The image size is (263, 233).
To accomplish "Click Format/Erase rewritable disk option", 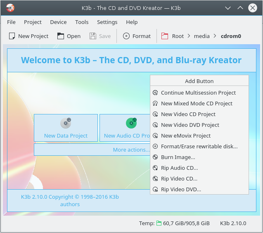I will [199, 147].
